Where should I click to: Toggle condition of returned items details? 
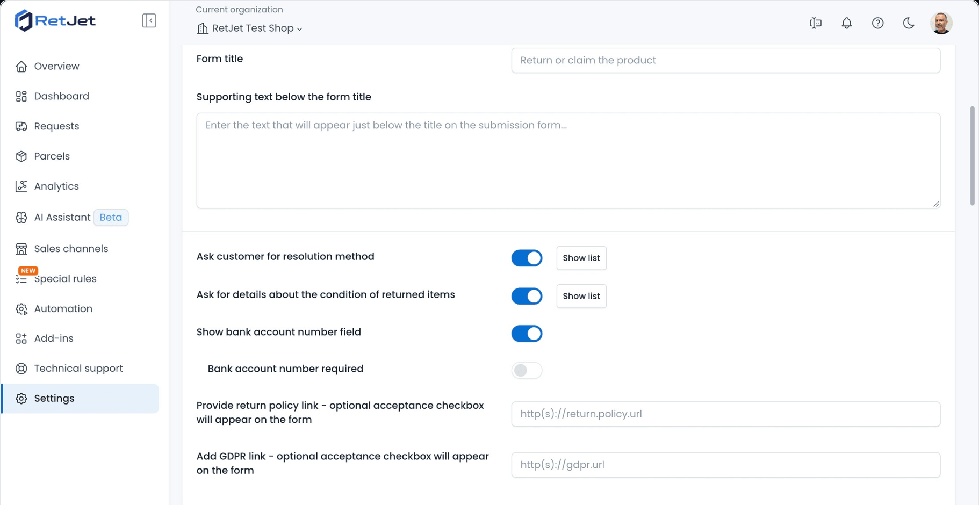click(x=527, y=296)
